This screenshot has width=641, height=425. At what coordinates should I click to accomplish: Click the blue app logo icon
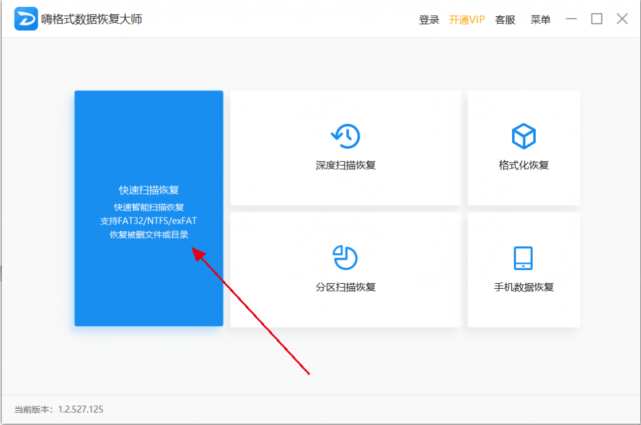point(26,19)
